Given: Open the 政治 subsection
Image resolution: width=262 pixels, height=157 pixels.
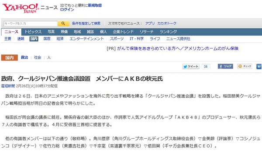Looking at the screenshot, I should (x=24, y=58).
